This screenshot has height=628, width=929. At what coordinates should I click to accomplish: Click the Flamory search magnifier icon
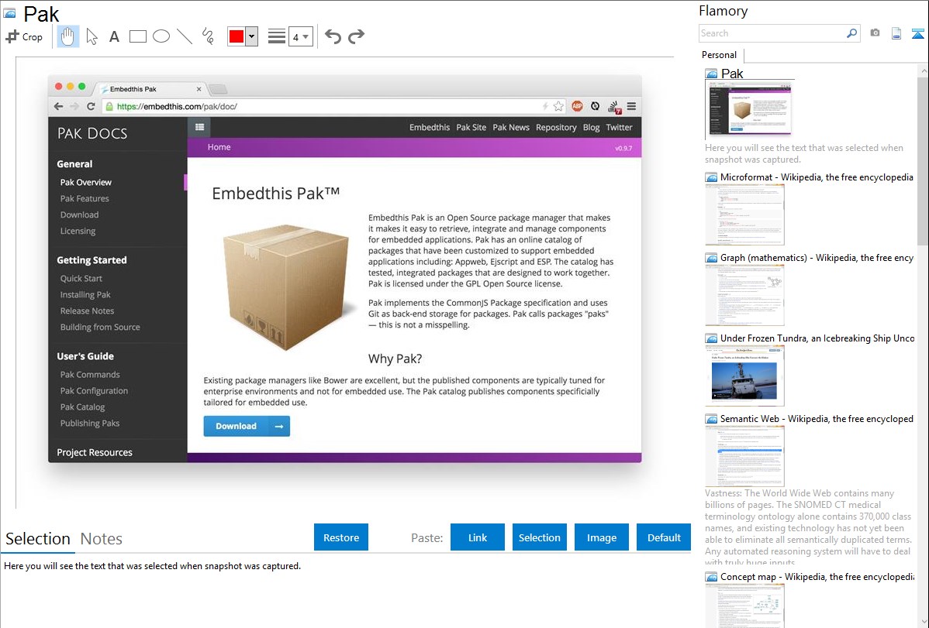pos(851,33)
